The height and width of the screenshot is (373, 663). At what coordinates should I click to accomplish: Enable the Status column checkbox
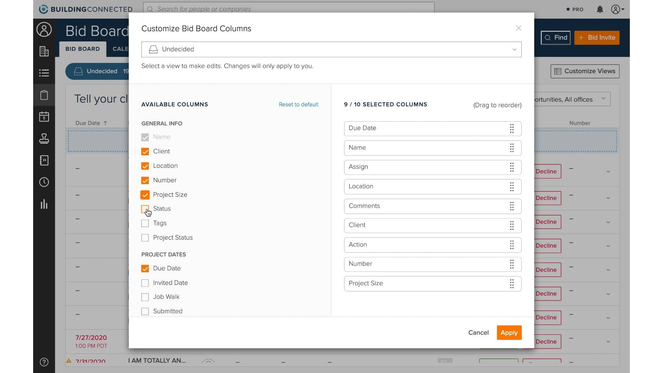pyautogui.click(x=145, y=209)
